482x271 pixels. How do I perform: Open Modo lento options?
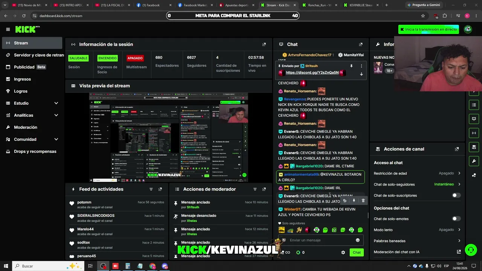[417, 230]
